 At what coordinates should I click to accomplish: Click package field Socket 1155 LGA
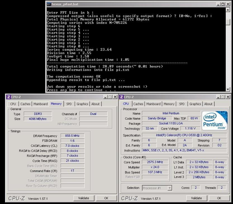click(x=171, y=123)
